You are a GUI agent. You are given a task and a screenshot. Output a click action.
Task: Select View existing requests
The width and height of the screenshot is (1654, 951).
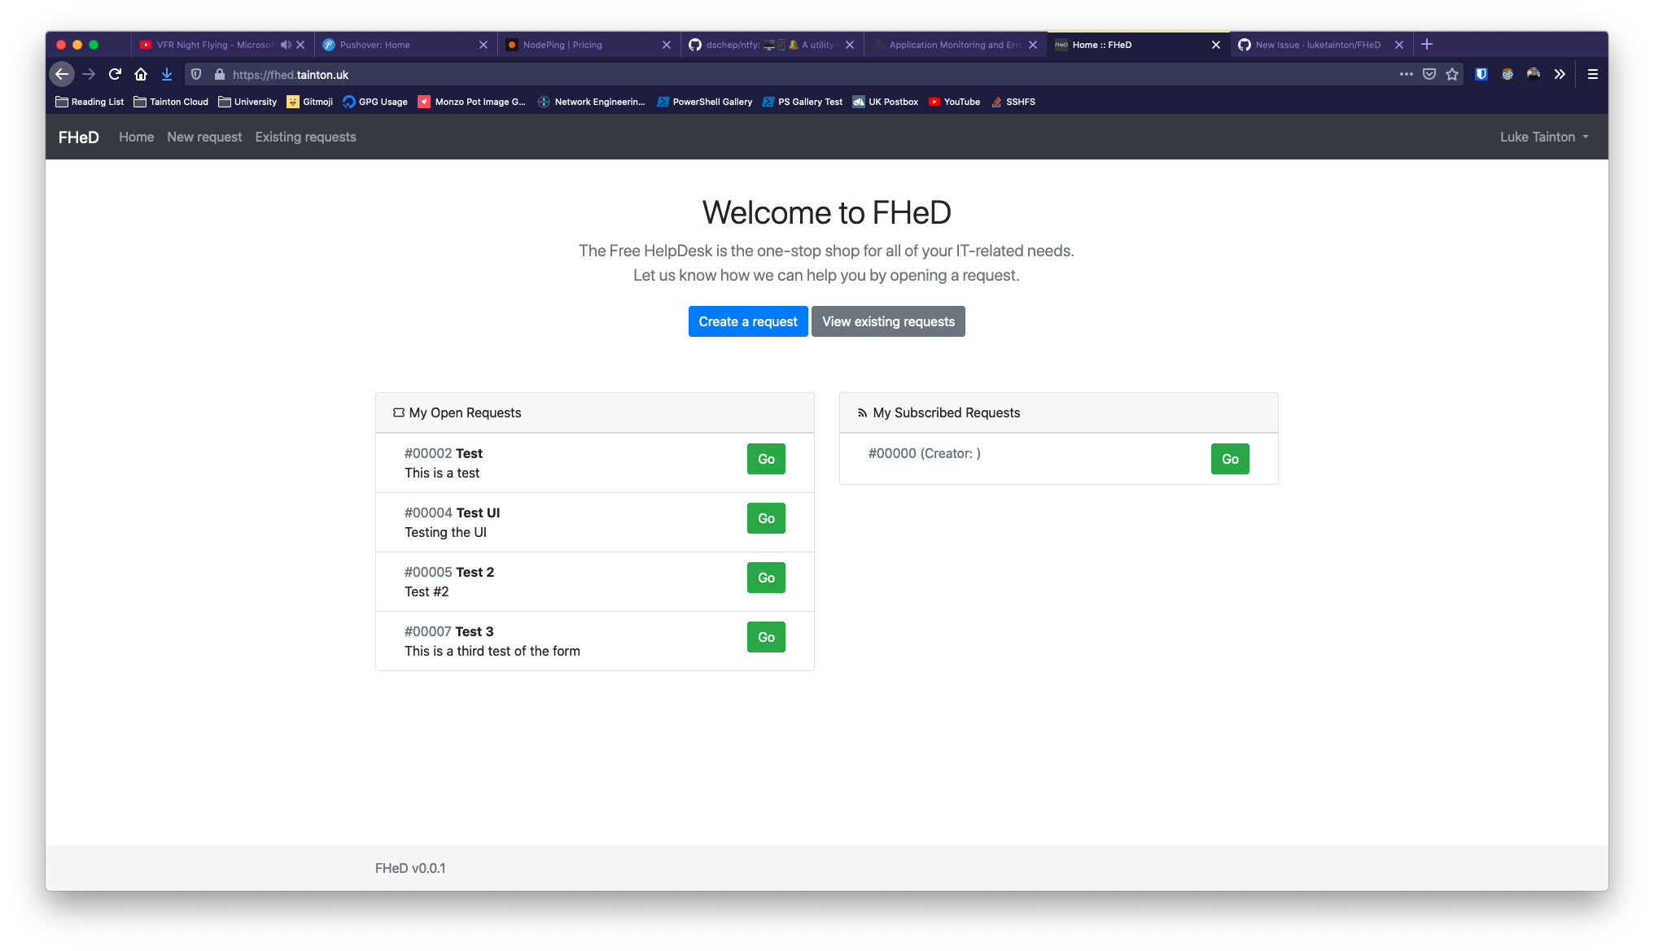888,321
